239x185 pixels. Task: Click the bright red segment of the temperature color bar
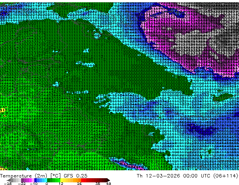(x=82, y=180)
